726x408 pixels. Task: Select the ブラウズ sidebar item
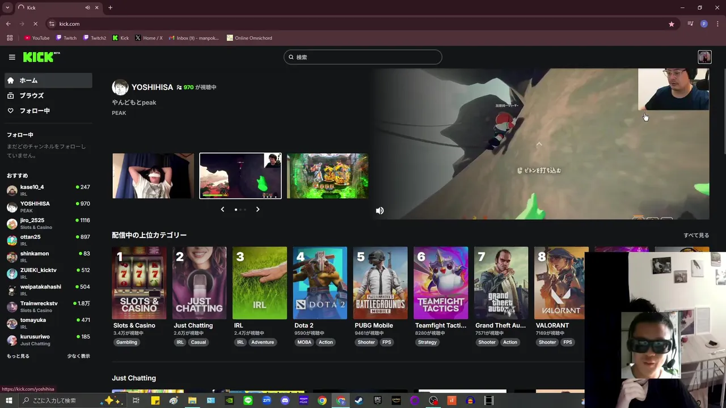coord(48,96)
